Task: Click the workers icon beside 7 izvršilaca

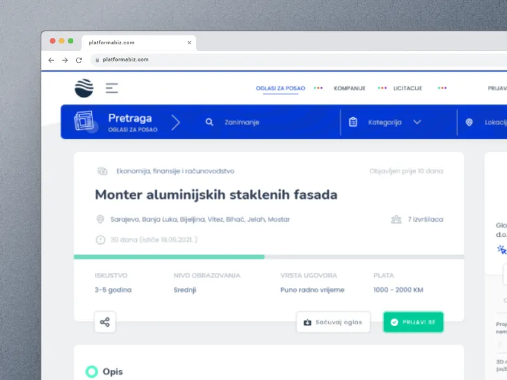Action: pyautogui.click(x=396, y=219)
